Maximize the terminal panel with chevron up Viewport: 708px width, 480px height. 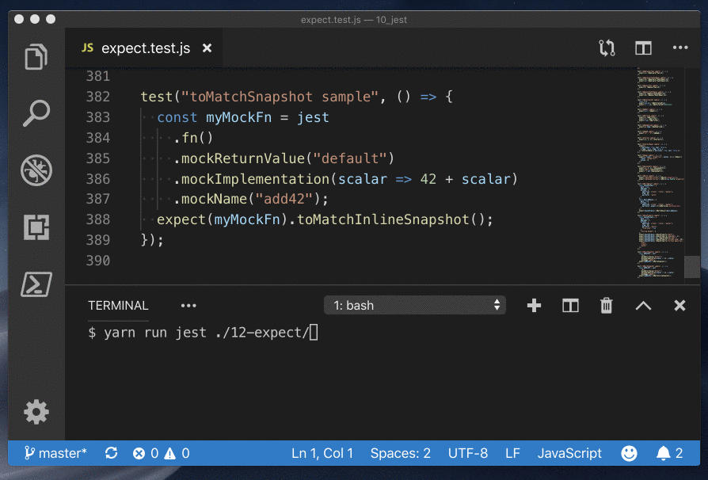pos(643,306)
